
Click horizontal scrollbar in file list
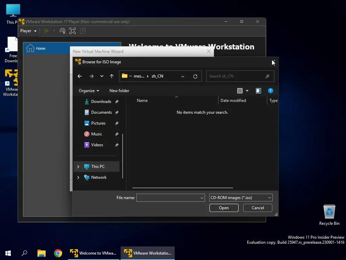point(183,188)
